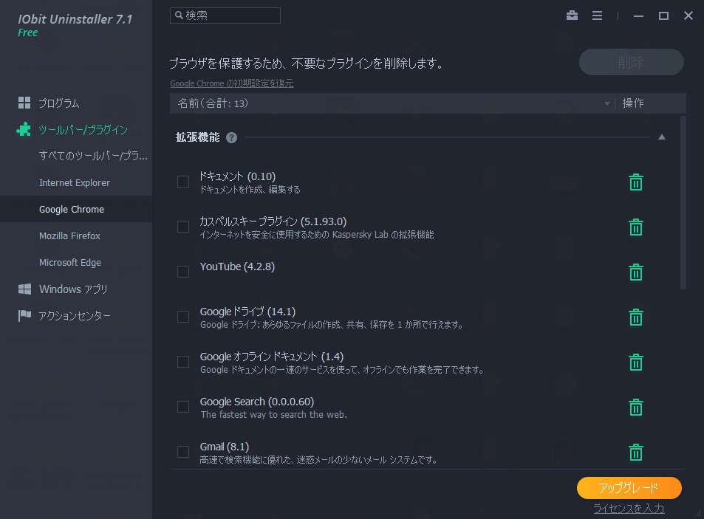Delete the ドキュメント (0.10) extension via trash icon

636,182
